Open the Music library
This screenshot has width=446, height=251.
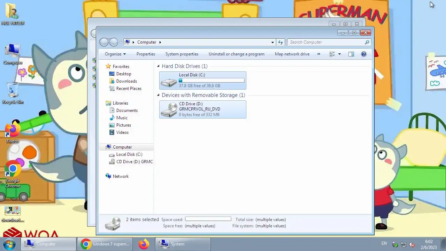pyautogui.click(x=122, y=118)
